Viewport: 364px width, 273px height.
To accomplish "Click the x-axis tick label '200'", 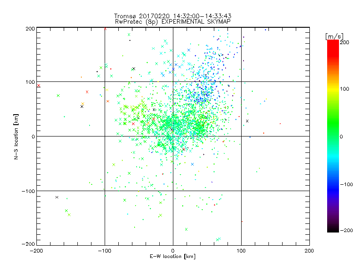I will [x=309, y=251].
